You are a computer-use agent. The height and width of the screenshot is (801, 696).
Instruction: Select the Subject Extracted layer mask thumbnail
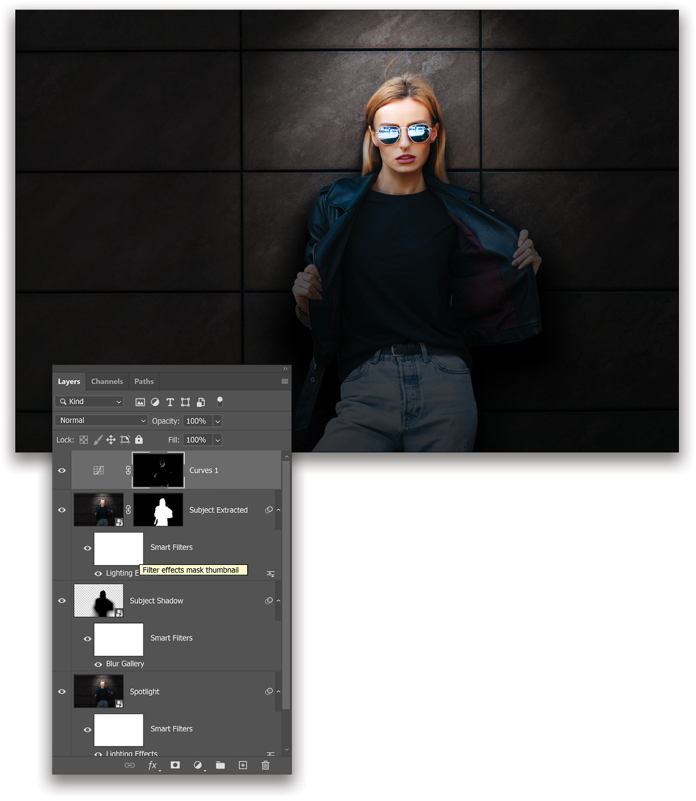pyautogui.click(x=158, y=509)
